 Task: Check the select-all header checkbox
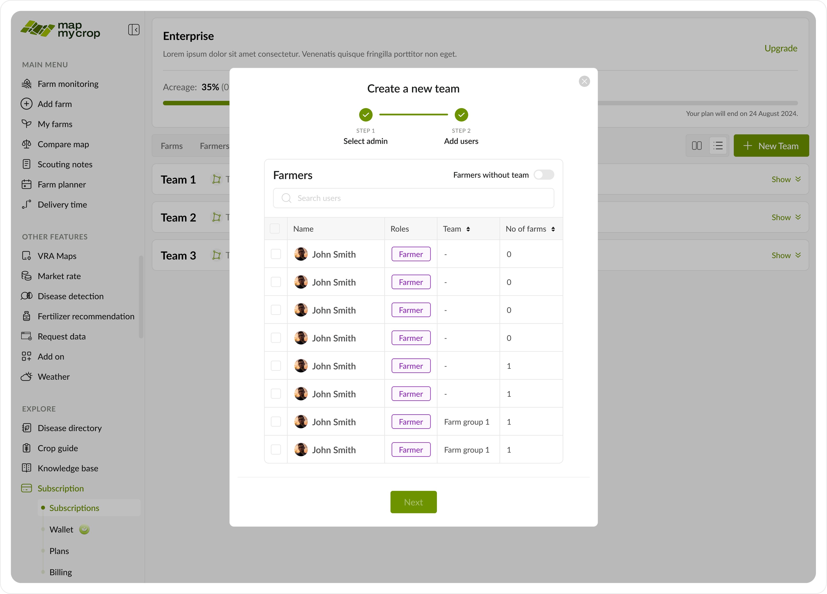pos(275,229)
